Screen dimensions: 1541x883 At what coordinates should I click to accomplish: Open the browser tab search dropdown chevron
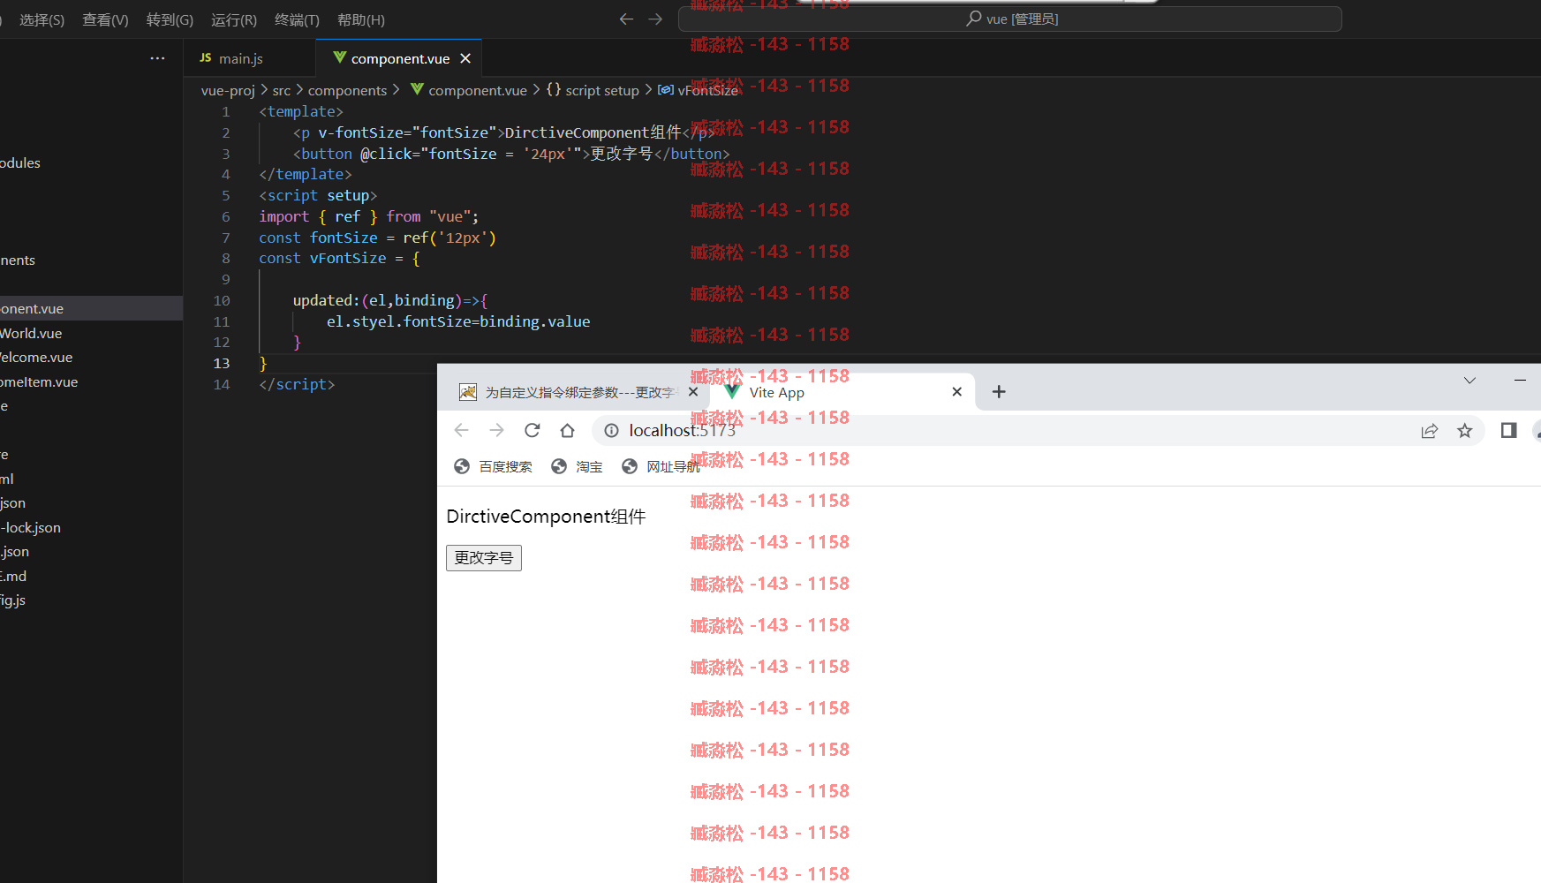click(x=1469, y=381)
